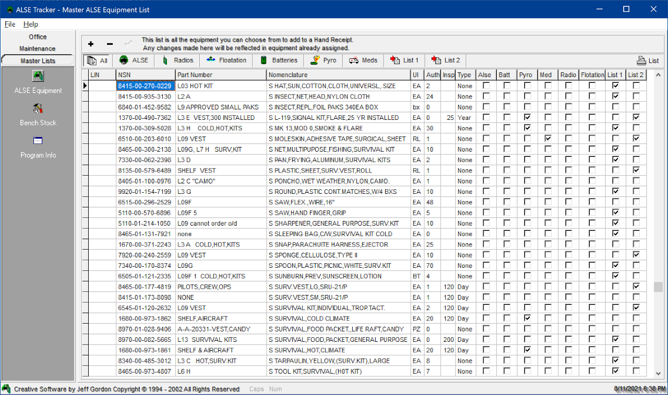The height and width of the screenshot is (395, 668).
Task: Uncheck List 1 for L03 HOT KIT row
Action: [615, 85]
